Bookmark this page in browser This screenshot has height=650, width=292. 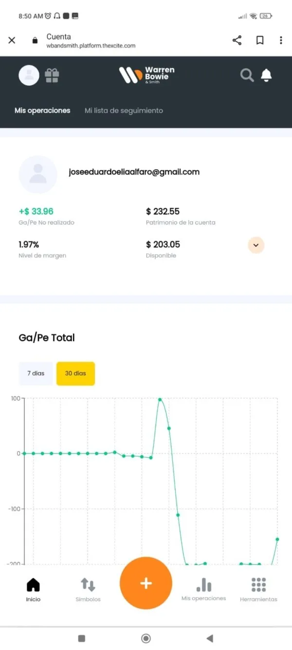click(x=260, y=40)
